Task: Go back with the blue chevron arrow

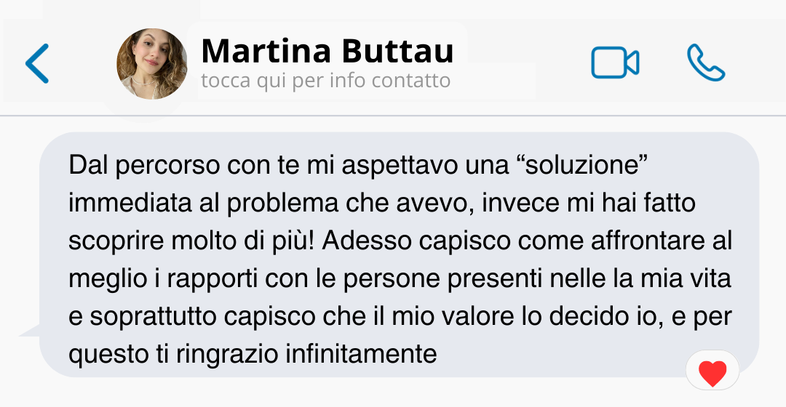Action: click(x=37, y=63)
